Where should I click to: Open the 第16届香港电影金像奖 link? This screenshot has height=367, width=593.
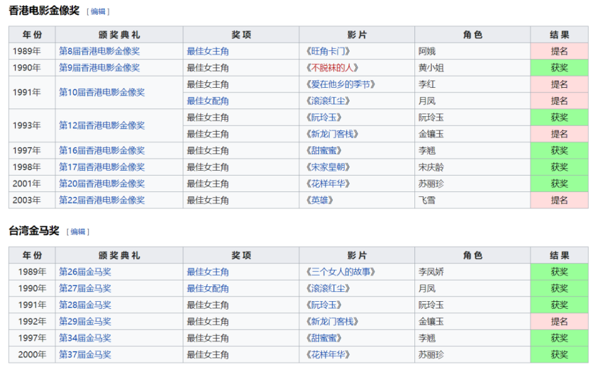pyautogui.click(x=102, y=151)
